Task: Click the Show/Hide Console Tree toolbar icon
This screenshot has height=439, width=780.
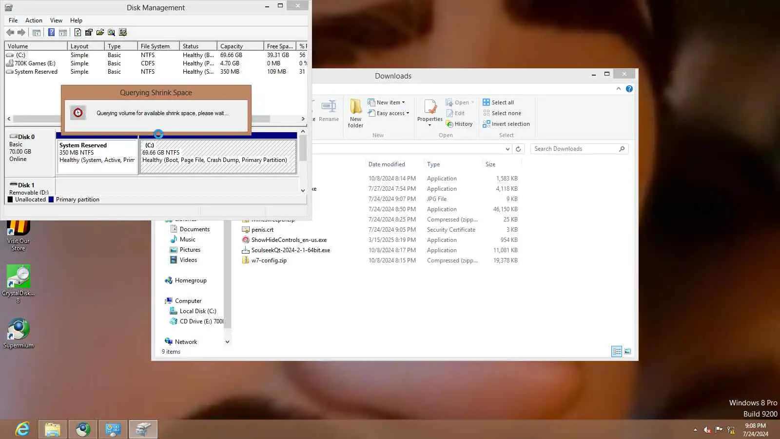Action: [x=37, y=33]
